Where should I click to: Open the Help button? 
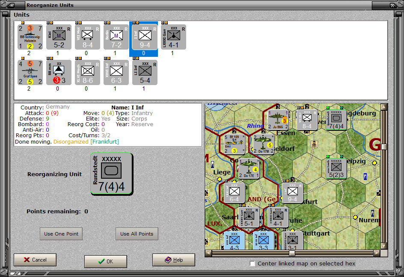coord(174,260)
